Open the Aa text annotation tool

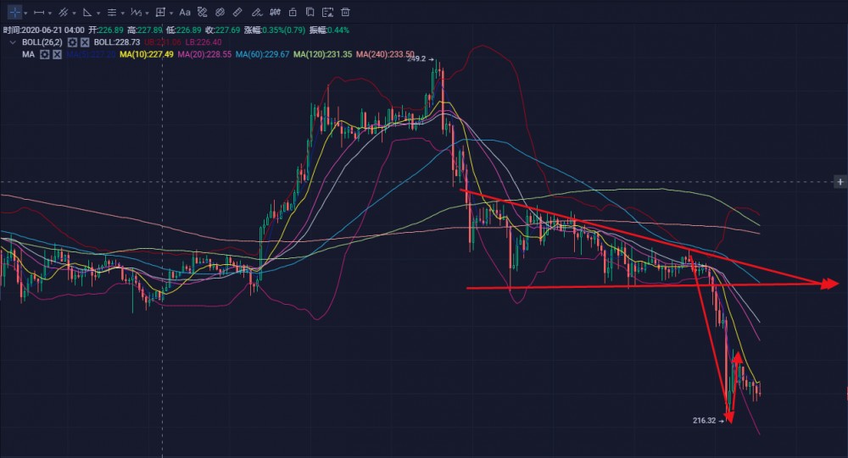(x=184, y=13)
